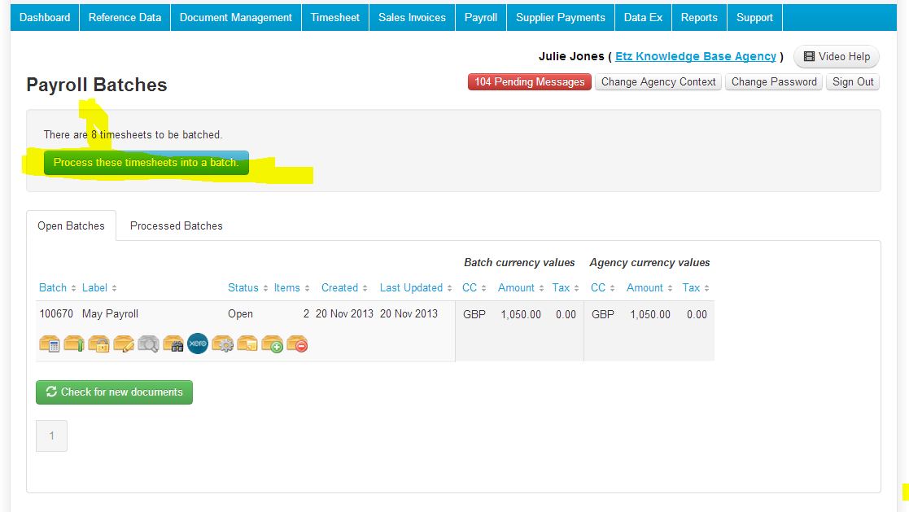Open the Payroll menu
This screenshot has width=909, height=512.
tap(481, 17)
